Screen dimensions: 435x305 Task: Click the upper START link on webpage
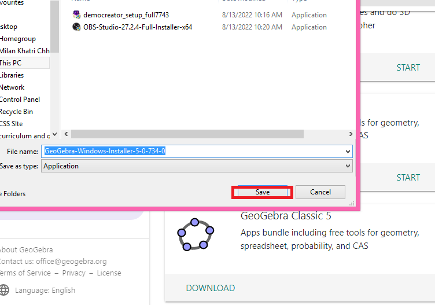click(408, 68)
